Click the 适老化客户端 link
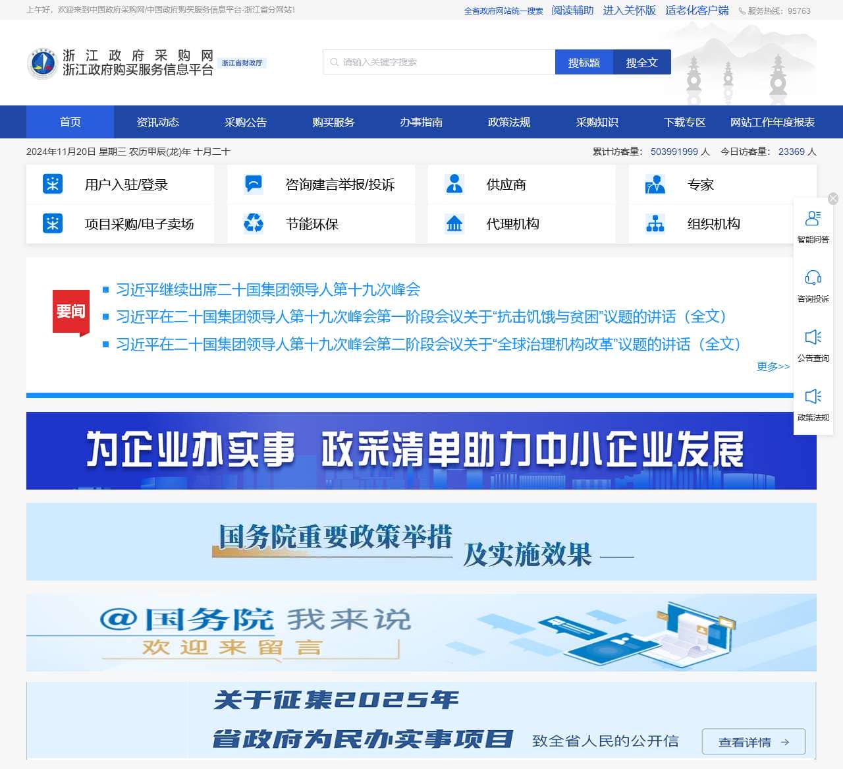Image resolution: width=843 pixels, height=769 pixels. click(x=697, y=11)
